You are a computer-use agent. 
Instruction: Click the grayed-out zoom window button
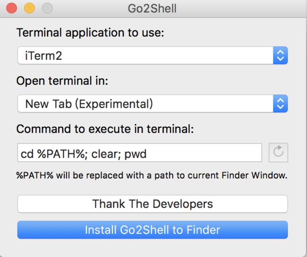tap(47, 8)
